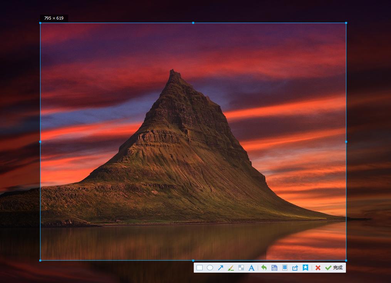The height and width of the screenshot is (283, 391).
Task: Click the top-right selection corner handle
Action: [x=346, y=23]
